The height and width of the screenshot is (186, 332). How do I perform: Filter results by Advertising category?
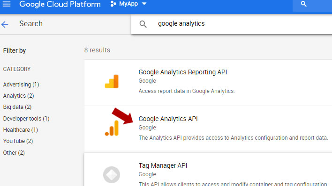(21, 85)
